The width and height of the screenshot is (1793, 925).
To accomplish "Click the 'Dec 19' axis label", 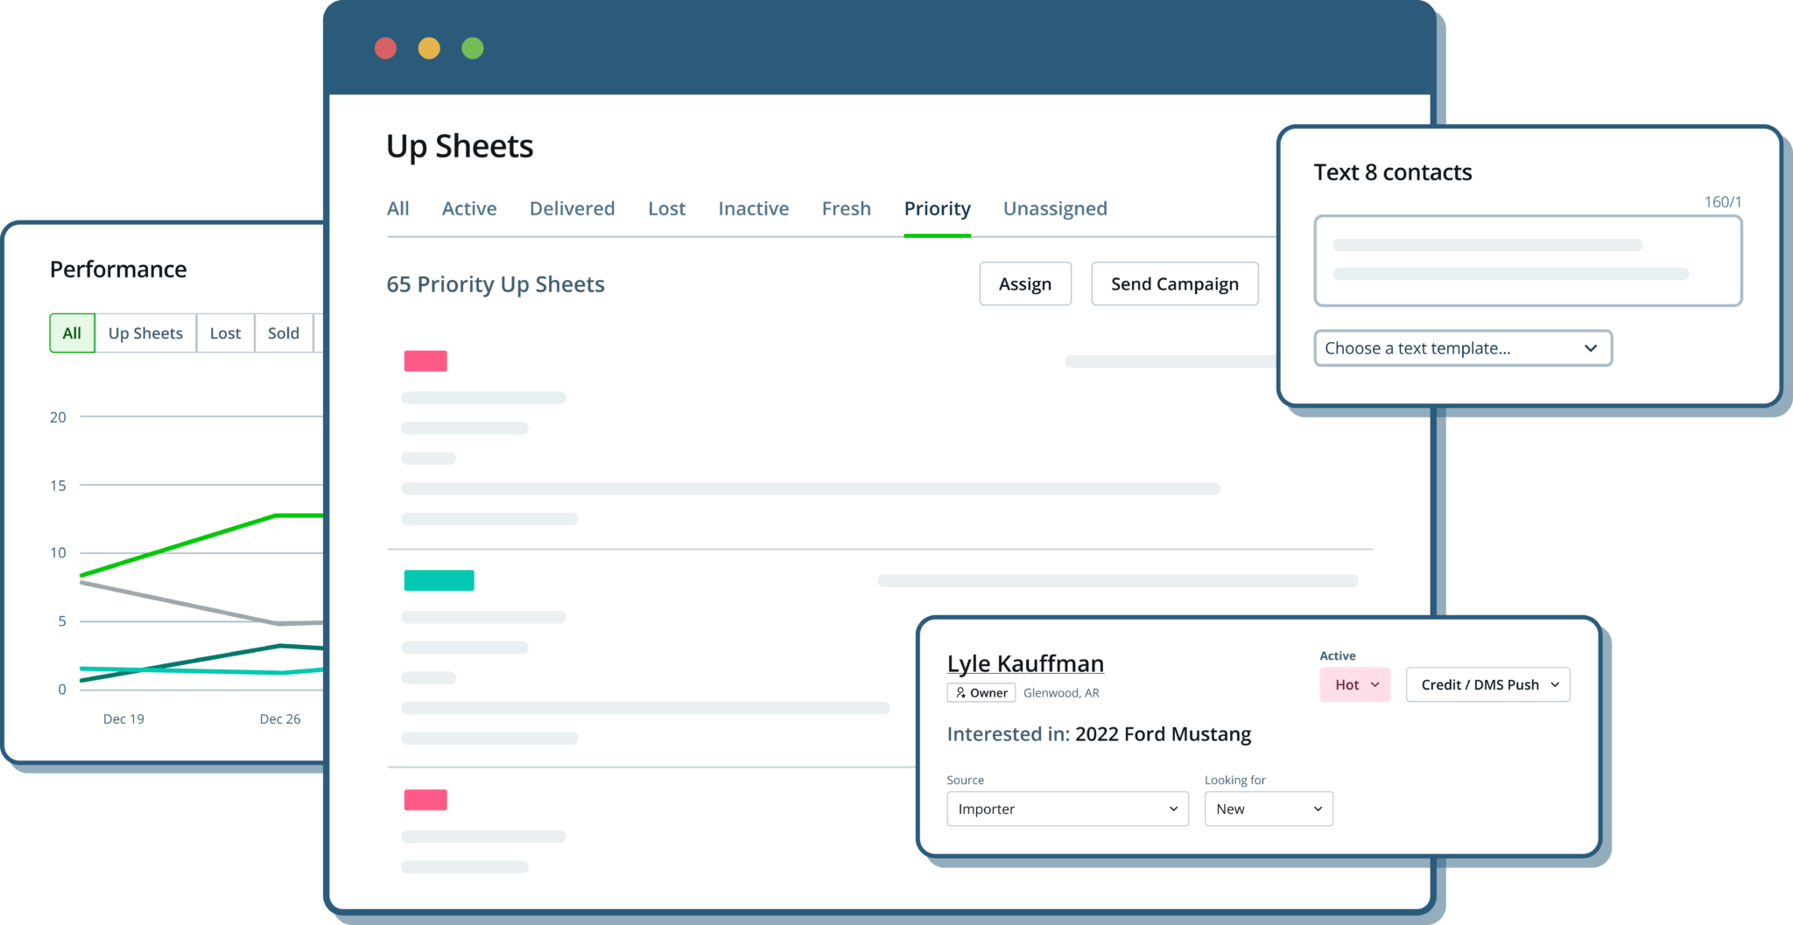I will [123, 718].
